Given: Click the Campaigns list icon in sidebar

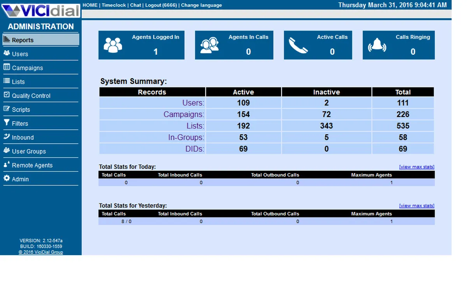Looking at the screenshot, I should pyautogui.click(x=7, y=67).
